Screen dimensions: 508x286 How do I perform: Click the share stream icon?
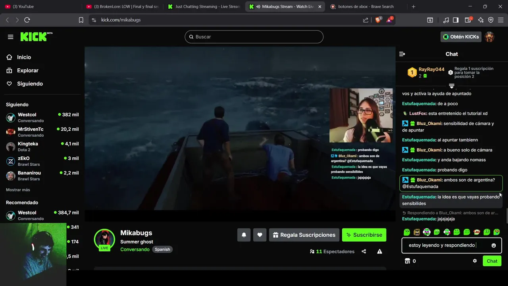tap(364, 251)
